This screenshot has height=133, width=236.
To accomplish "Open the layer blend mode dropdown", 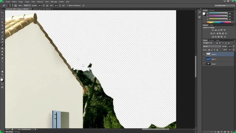I will pyautogui.click(x=212, y=47).
